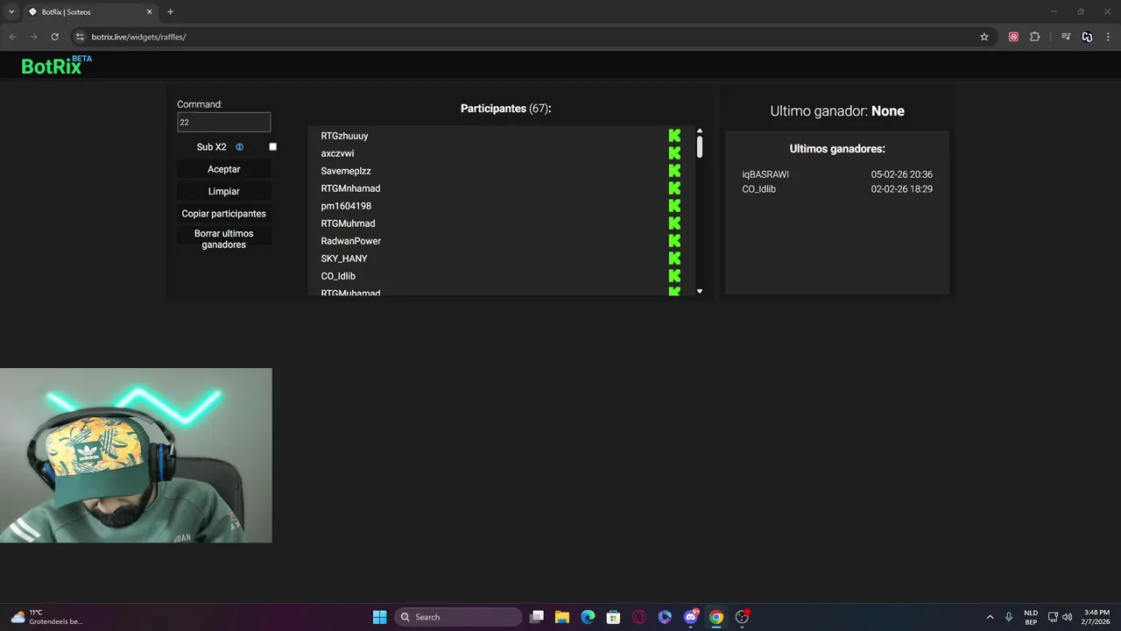Image resolution: width=1121 pixels, height=631 pixels.
Task: Launch Microsoft Edge from the taskbar
Action: click(x=588, y=617)
